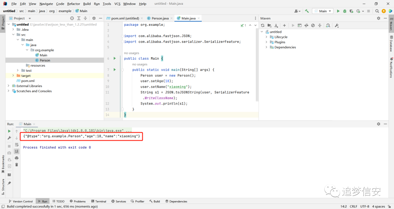
Task: Click the green Run button in top toolbar
Action: pos(338,11)
